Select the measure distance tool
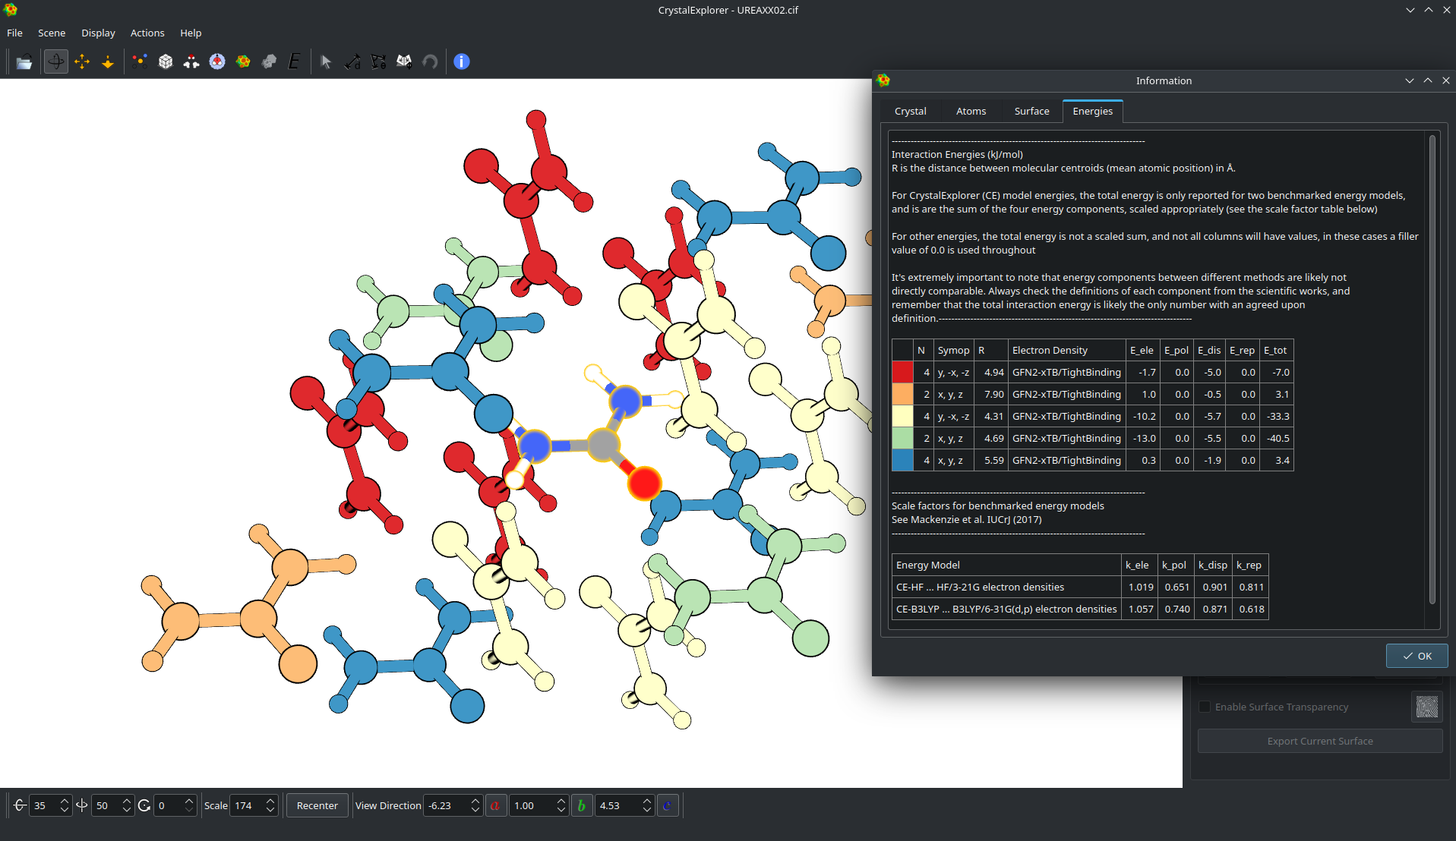The image size is (1456, 841). (x=352, y=62)
